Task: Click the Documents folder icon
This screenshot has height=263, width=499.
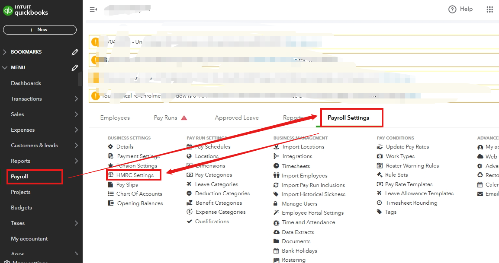Action: tap(276, 241)
